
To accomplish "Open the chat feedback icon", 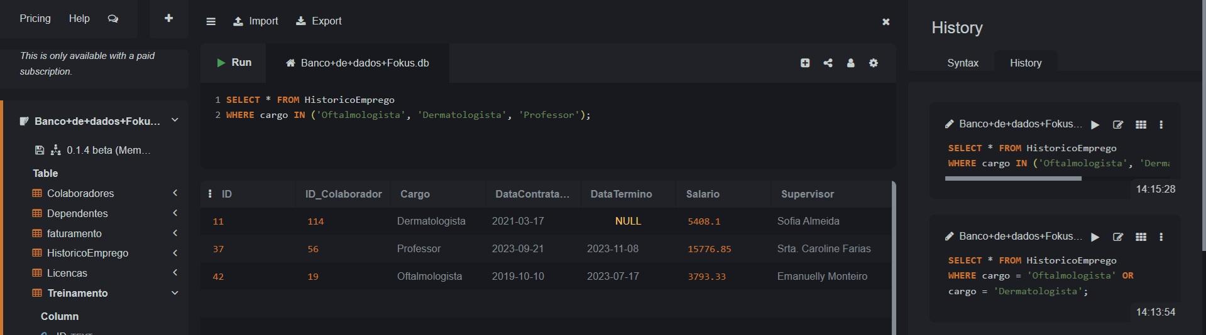I will pos(113,19).
